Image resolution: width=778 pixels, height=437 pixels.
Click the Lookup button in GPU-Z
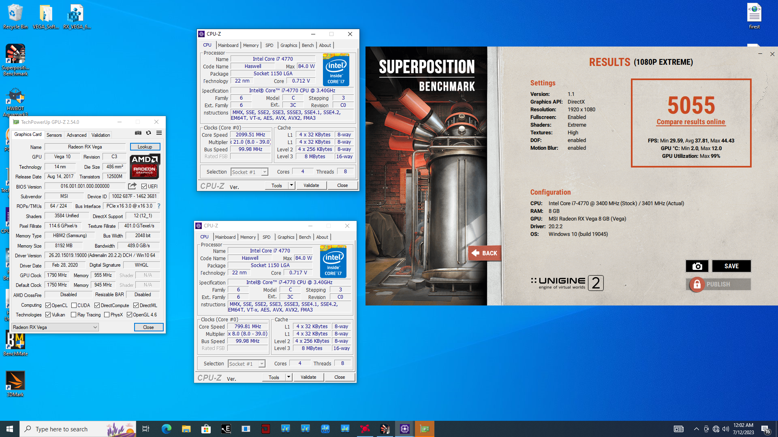click(145, 147)
